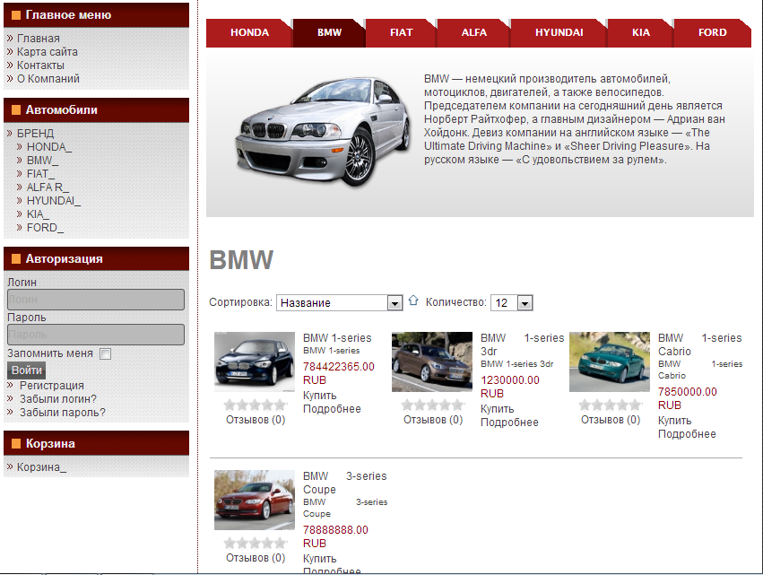This screenshot has height=575, width=763.
Task: Click the Регистрация link
Action: pyautogui.click(x=52, y=386)
